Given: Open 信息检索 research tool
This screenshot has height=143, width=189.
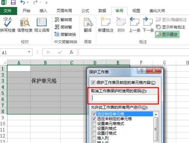Looking at the screenshot, I should click(x=25, y=25).
